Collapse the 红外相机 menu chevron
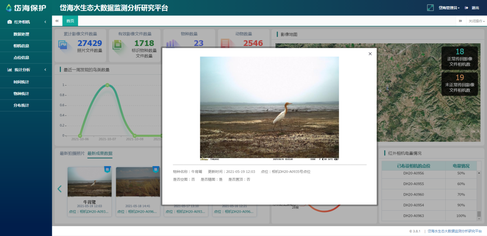The width and height of the screenshot is (487, 236). (46, 22)
